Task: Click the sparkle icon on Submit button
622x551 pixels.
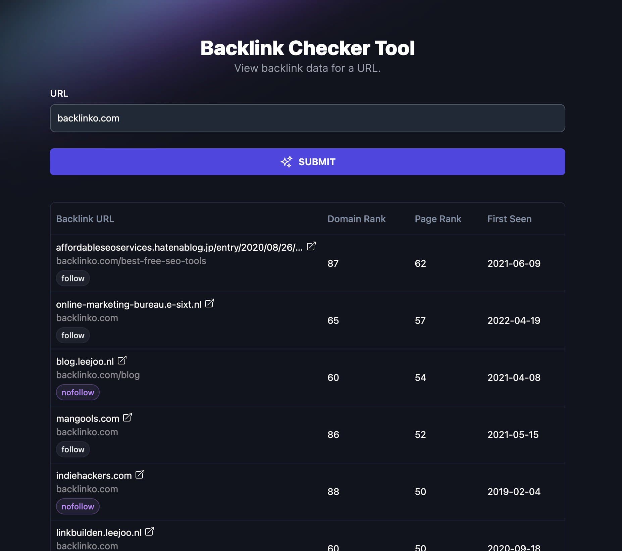Action: pyautogui.click(x=287, y=162)
